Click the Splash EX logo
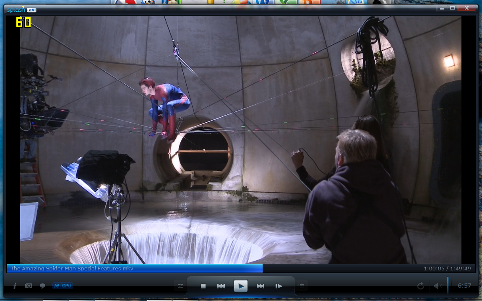 [21, 10]
